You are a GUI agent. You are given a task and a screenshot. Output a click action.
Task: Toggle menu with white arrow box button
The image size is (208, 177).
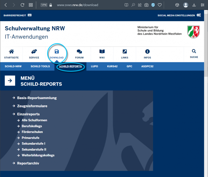(10, 81)
